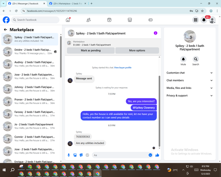Image resolution: width=221 pixels, height=177 pixels.
Task: Open a new browser tab
Action: (91, 4)
